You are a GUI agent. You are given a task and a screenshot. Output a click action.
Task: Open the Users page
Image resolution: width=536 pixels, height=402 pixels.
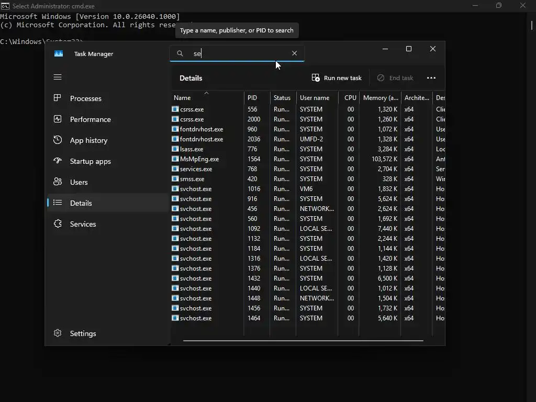point(108,182)
